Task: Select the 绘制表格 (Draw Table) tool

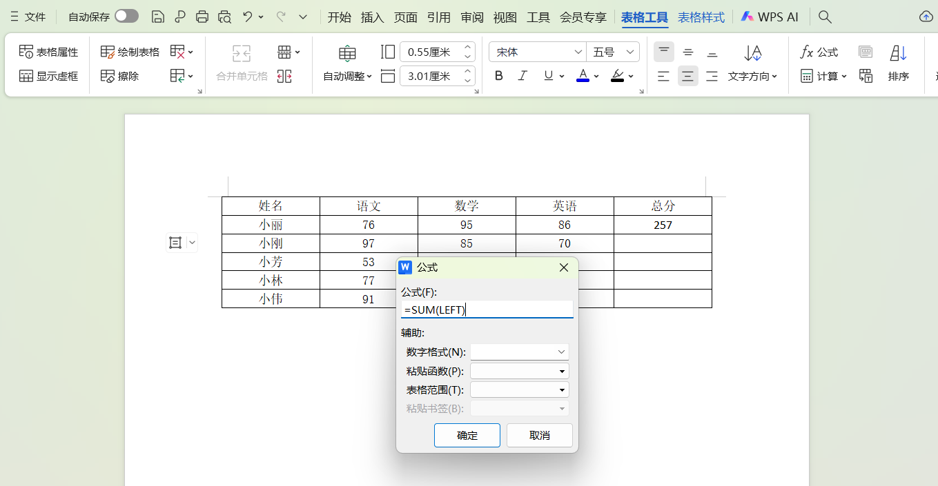Action: 129,51
